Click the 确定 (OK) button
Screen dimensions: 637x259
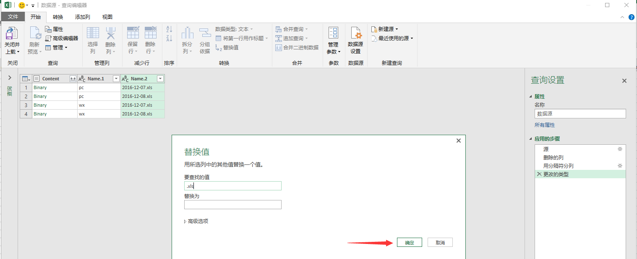pos(410,243)
